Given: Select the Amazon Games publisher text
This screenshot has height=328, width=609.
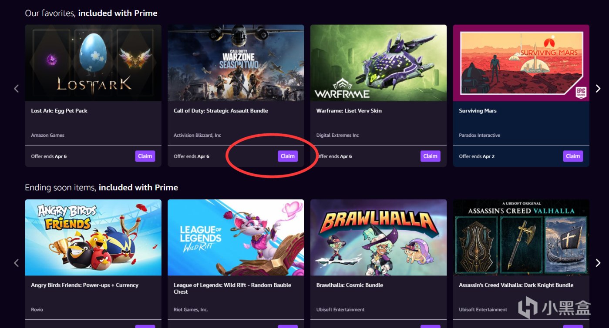Looking at the screenshot, I should [x=47, y=135].
